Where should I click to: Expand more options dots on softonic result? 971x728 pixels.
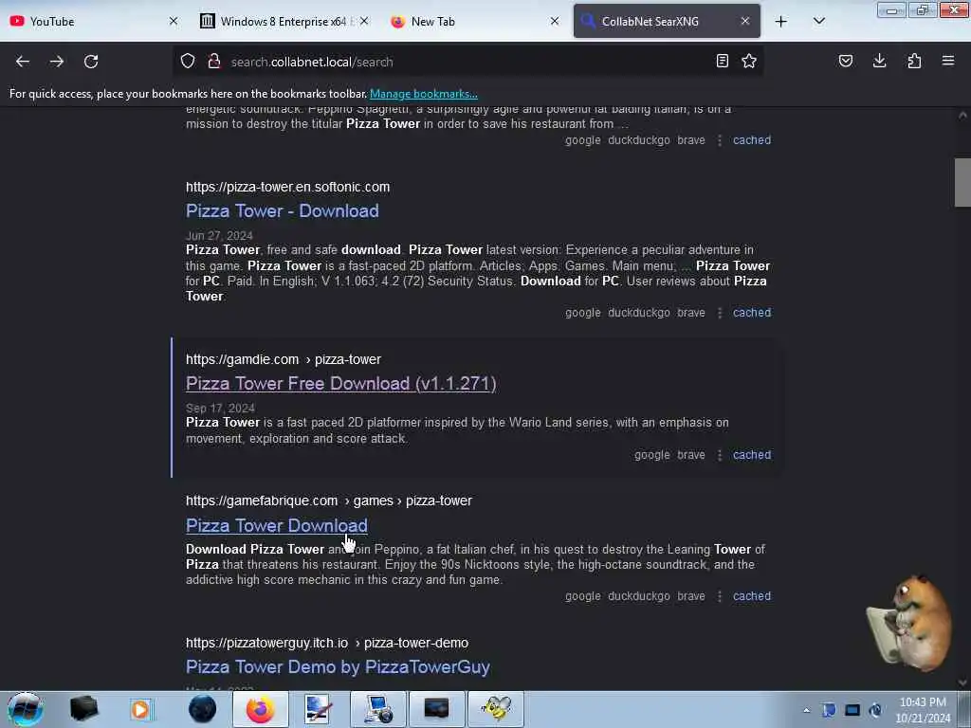[720, 313]
